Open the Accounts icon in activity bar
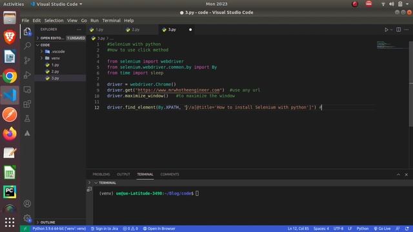The height and width of the screenshot is (232, 413). [27, 204]
